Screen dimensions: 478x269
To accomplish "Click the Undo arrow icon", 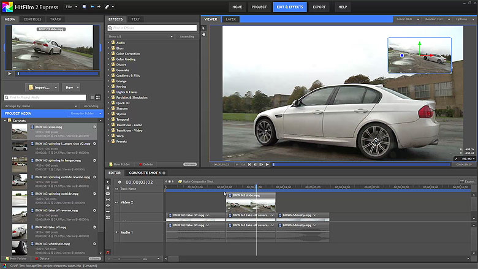I will coord(91,7).
